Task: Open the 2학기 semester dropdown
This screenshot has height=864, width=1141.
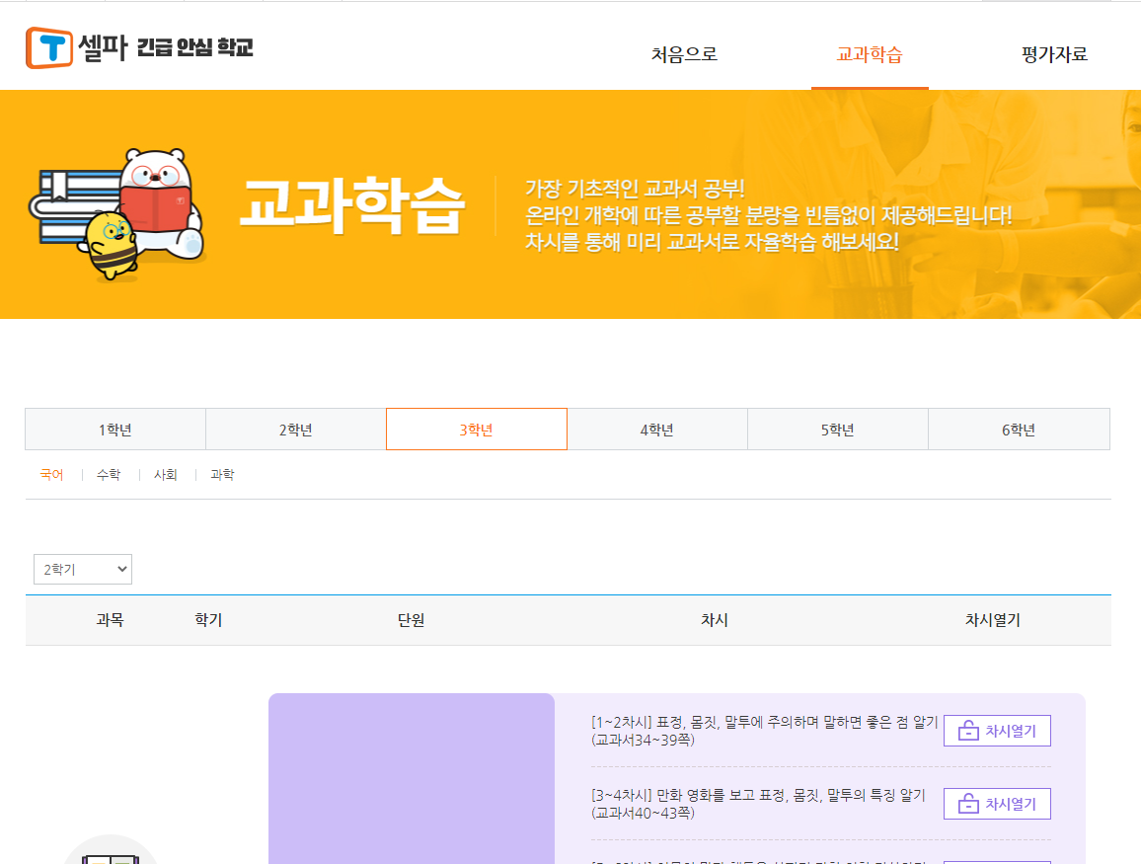Action: (83, 569)
